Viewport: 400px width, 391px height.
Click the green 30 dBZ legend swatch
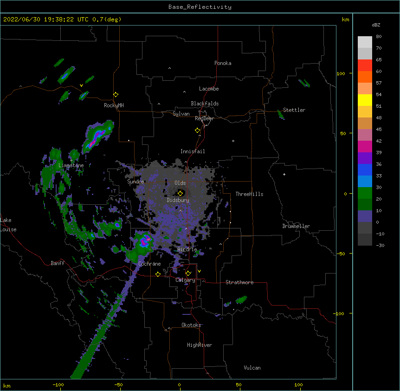(x=365, y=193)
